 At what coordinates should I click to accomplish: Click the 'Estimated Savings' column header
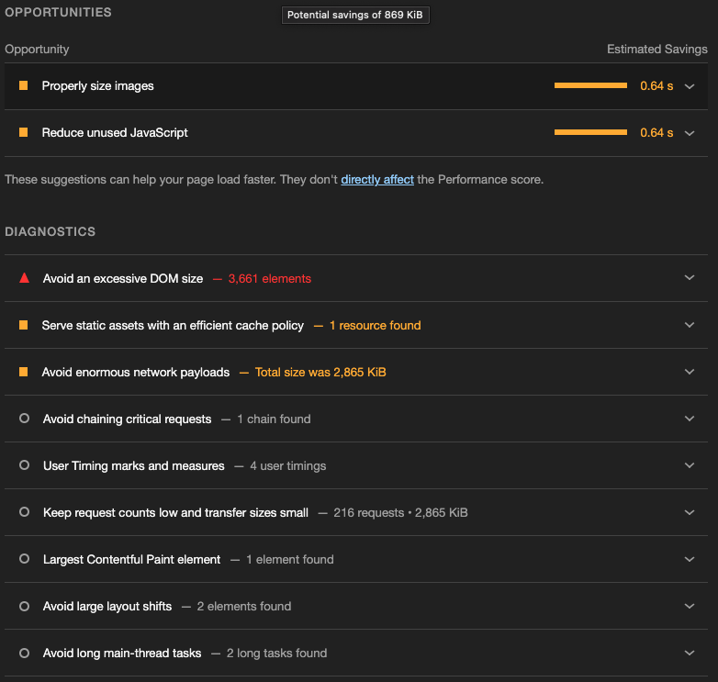tap(656, 49)
